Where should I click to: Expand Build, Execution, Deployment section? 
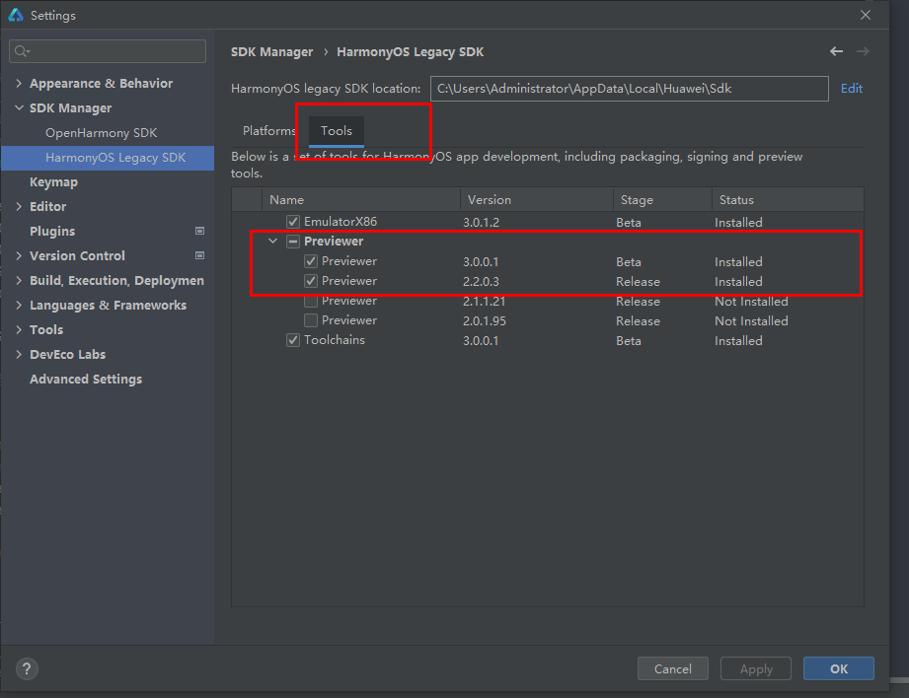pyautogui.click(x=19, y=280)
